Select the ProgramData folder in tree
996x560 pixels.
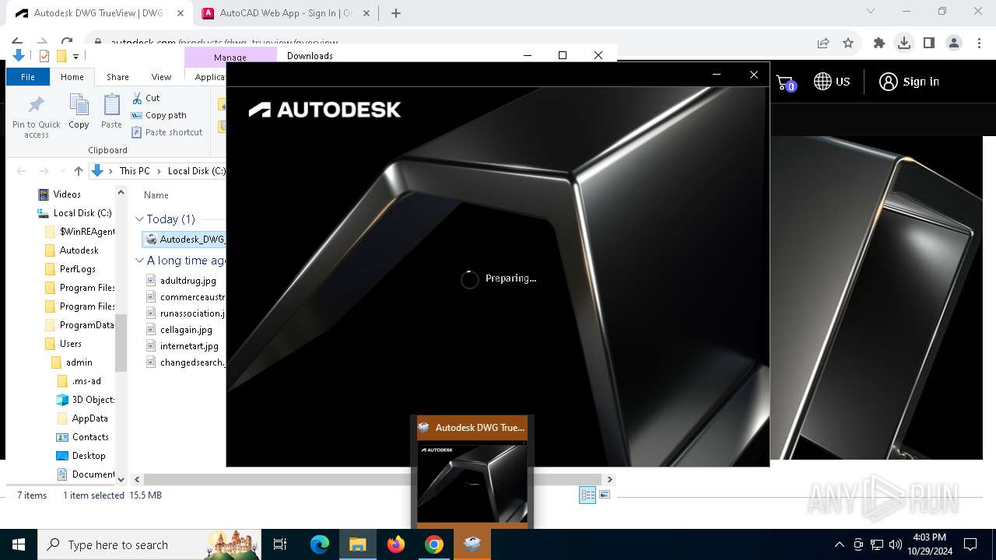tap(86, 325)
